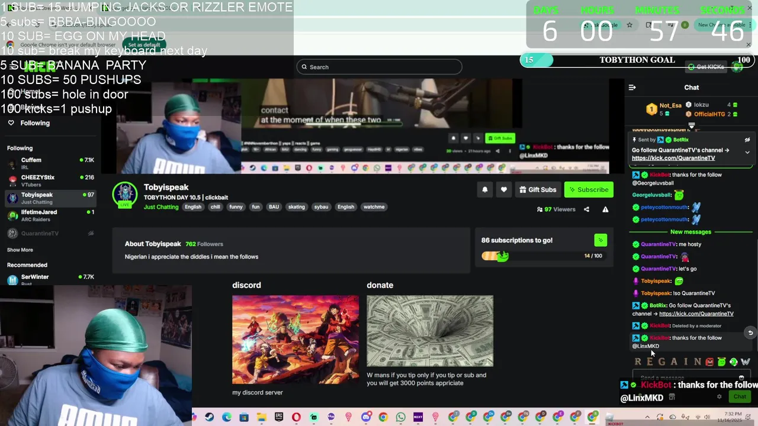Open the emote picker in message box
Screen dimensions: 758x426
click(741, 377)
